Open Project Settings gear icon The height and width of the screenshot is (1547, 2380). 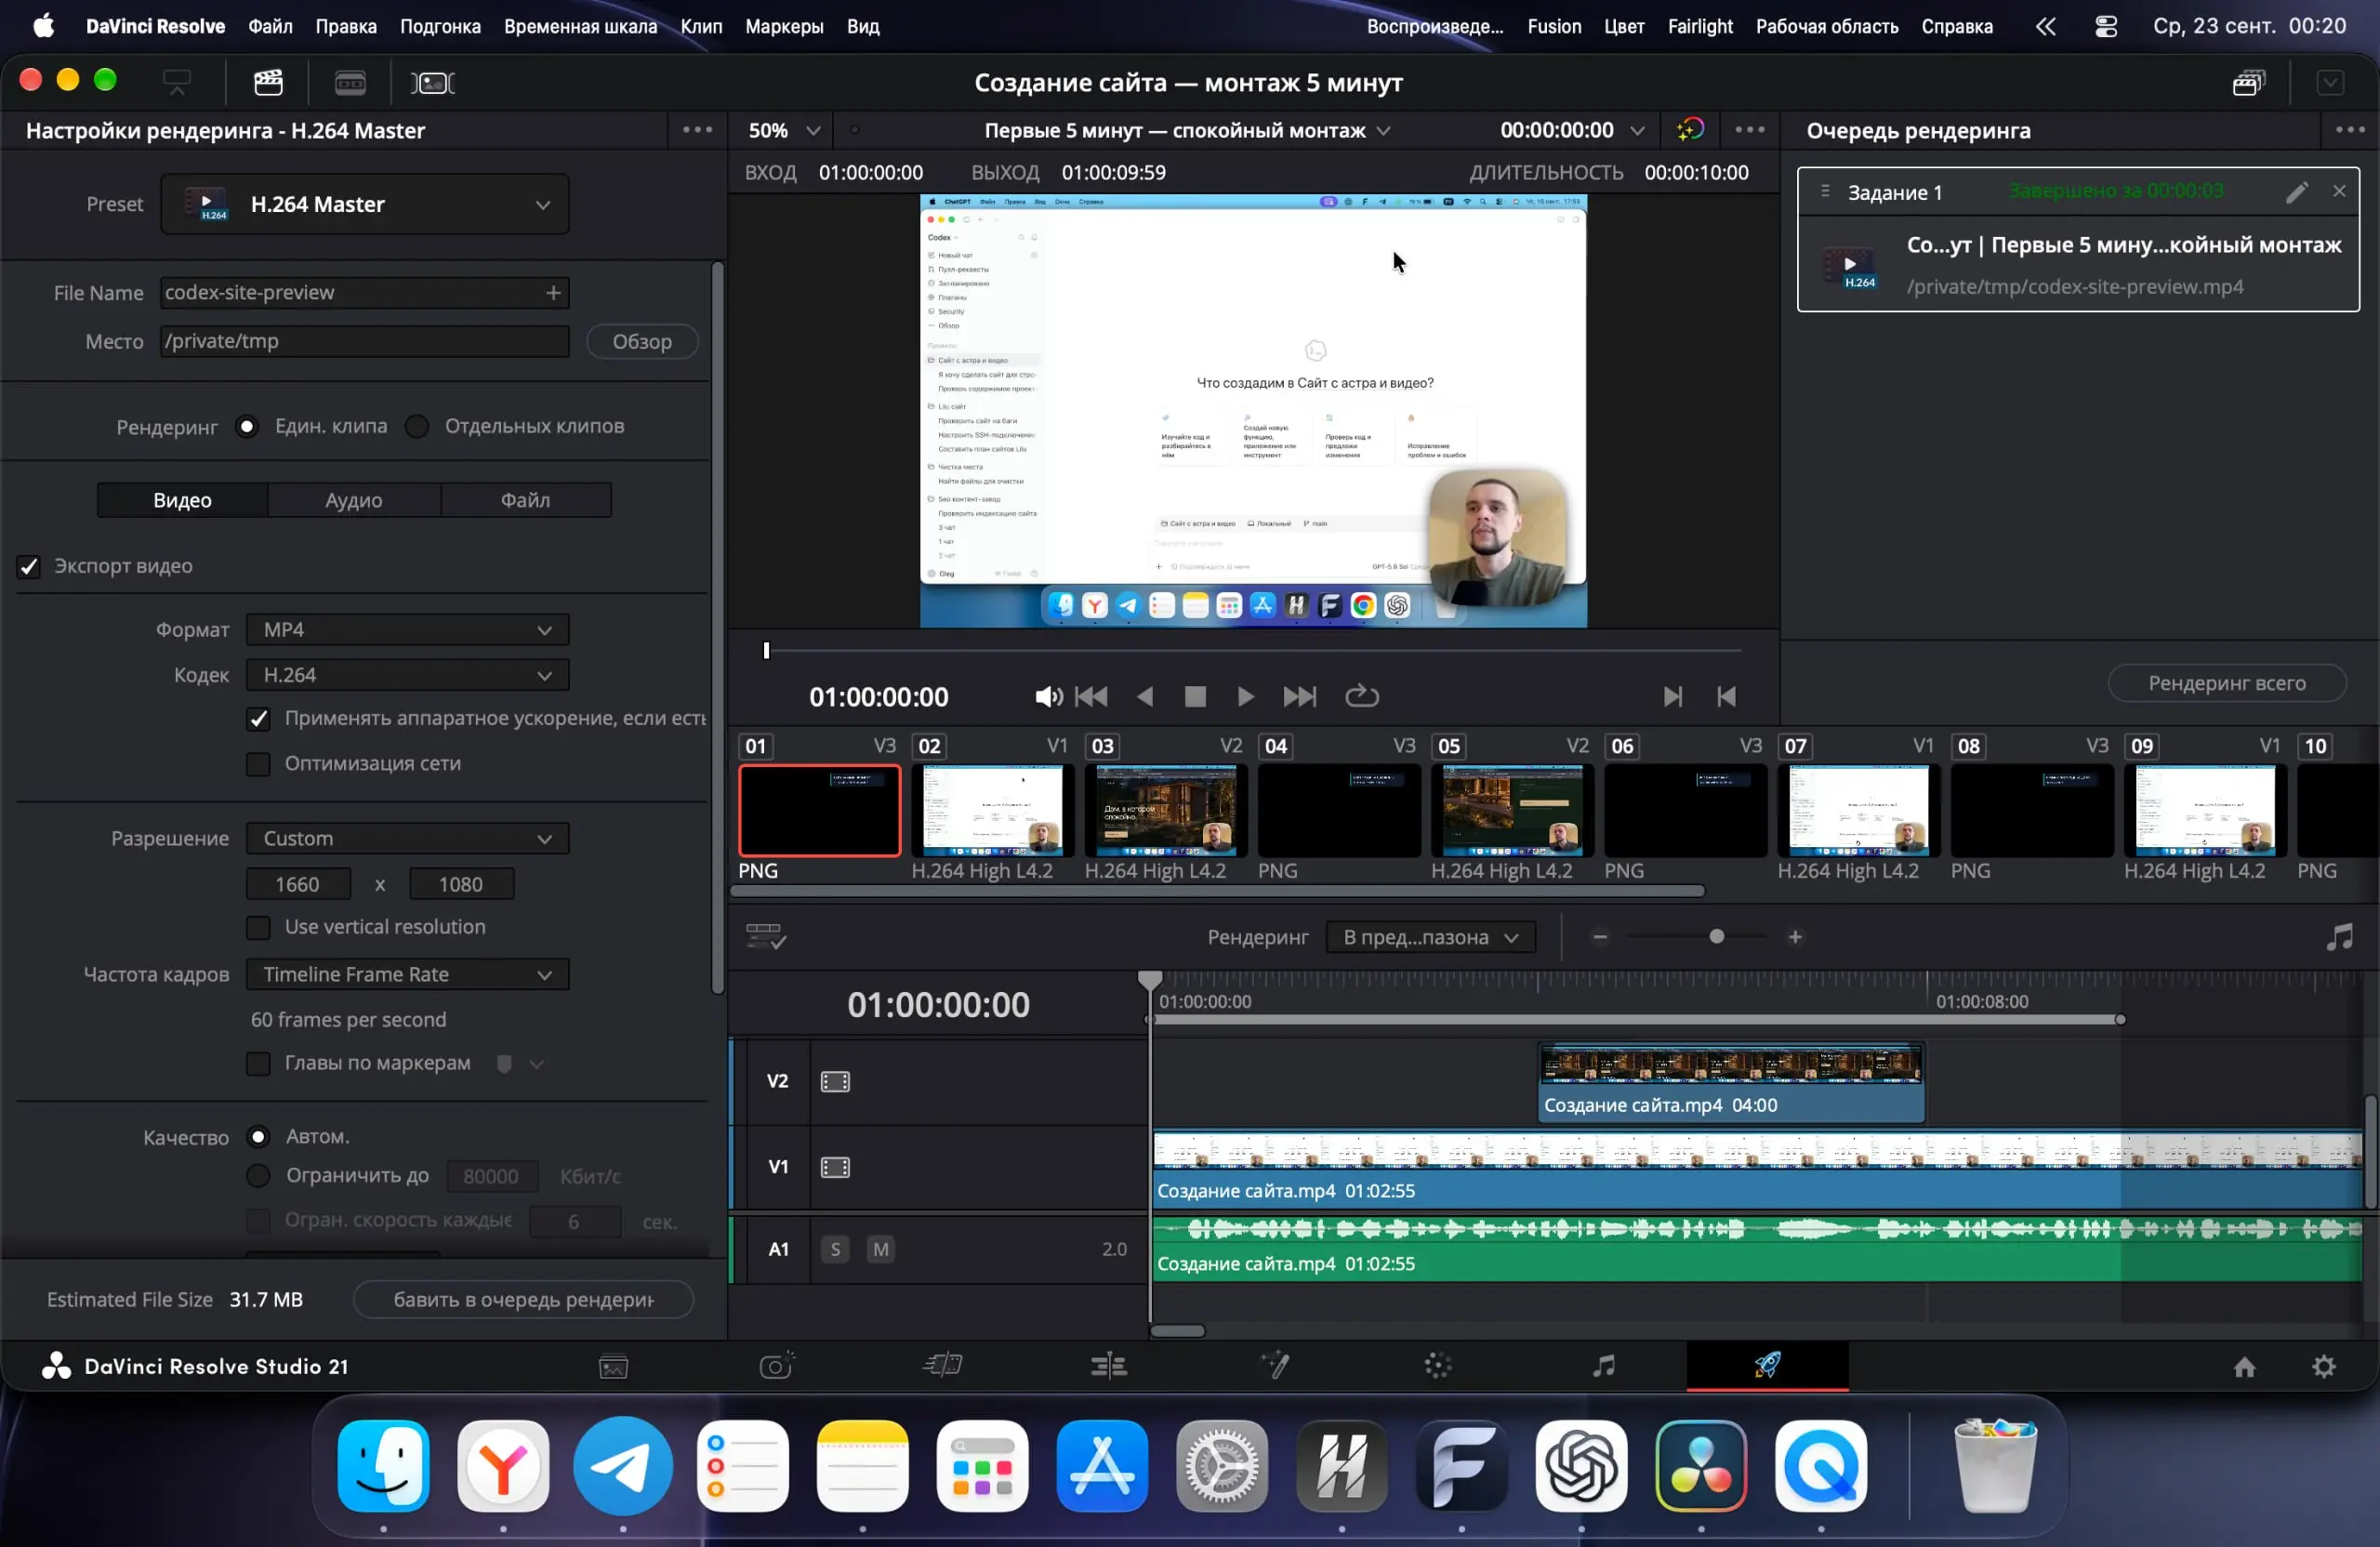(x=2323, y=1367)
